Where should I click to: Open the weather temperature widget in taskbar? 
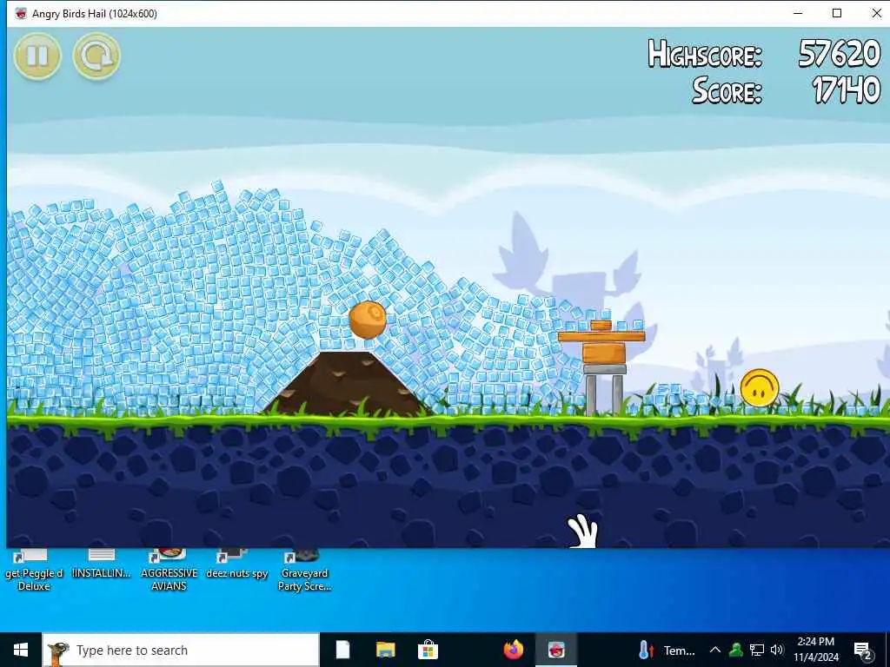coord(667,650)
